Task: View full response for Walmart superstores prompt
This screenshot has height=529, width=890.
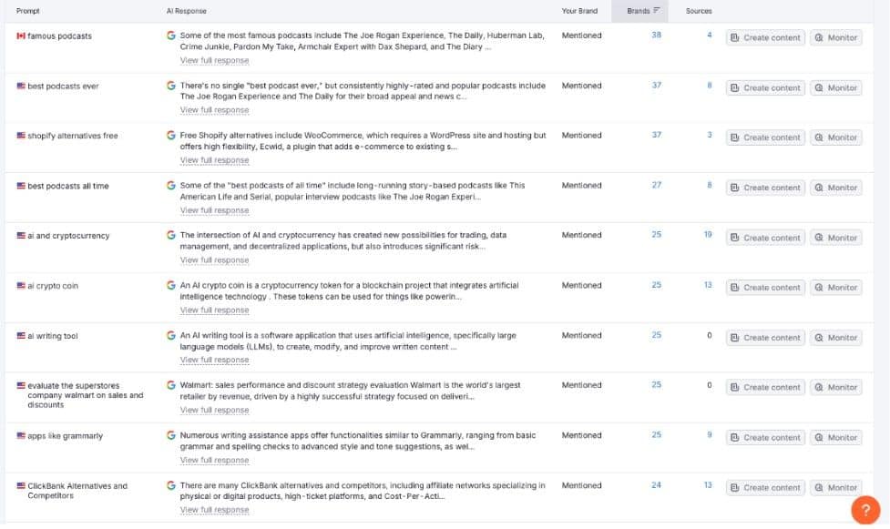Action: point(215,410)
